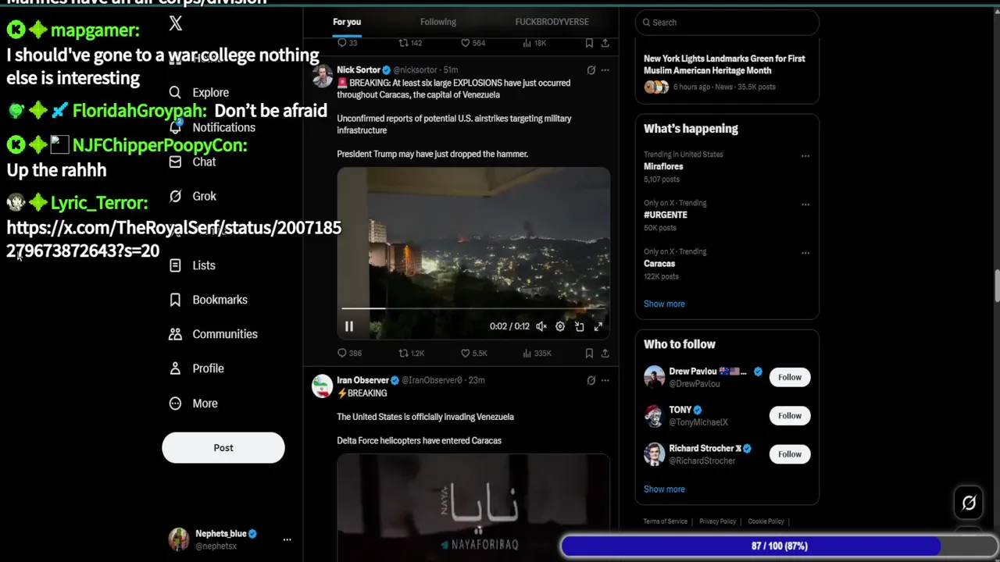The image size is (1000, 562).
Task: Open video settings gear icon
Action: [x=560, y=326]
